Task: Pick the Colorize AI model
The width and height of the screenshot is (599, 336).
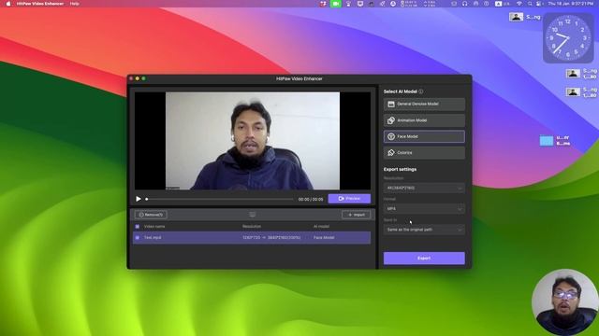Action: (x=424, y=153)
